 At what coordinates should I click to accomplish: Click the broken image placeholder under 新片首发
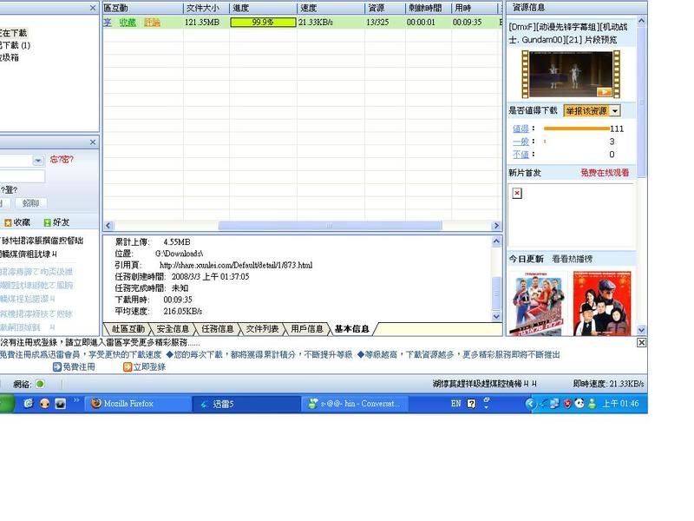517,193
